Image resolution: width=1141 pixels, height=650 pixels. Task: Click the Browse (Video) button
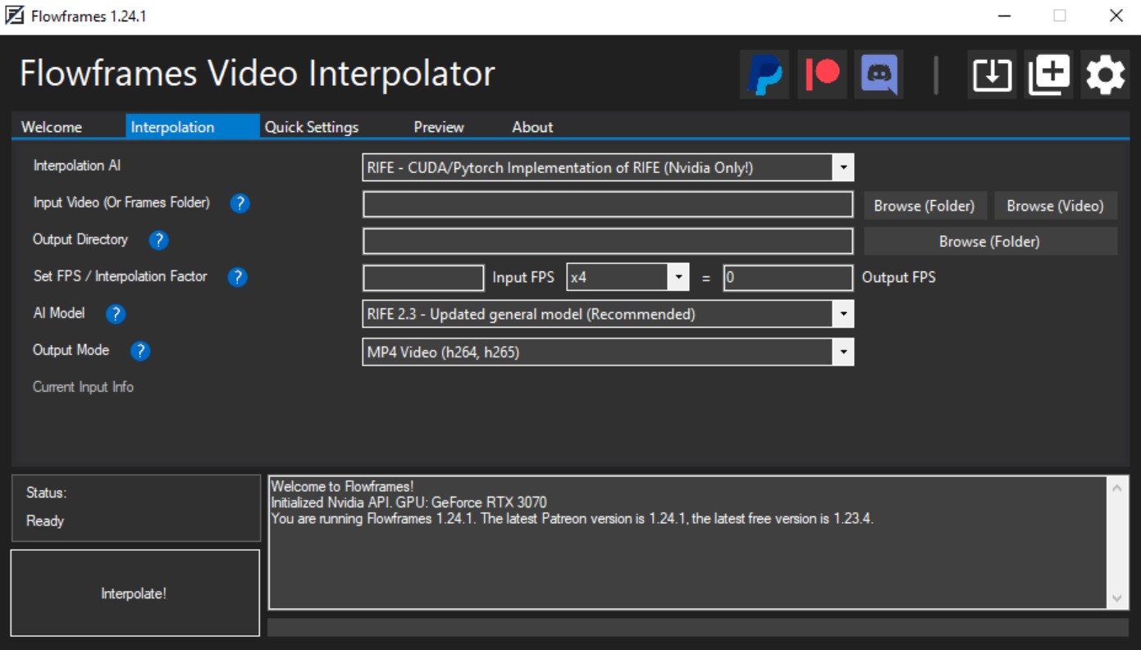coord(1056,206)
